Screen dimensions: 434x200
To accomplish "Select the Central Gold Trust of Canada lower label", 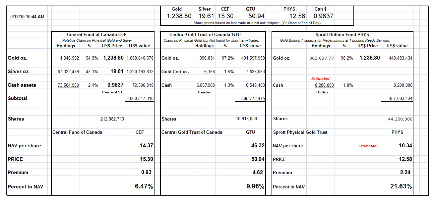I will (192, 132).
